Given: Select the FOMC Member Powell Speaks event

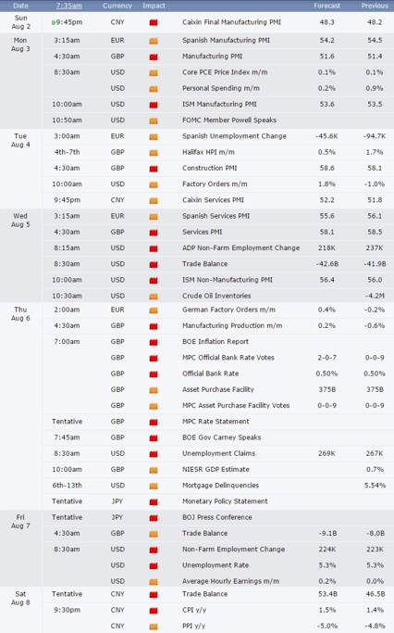Looking at the screenshot, I should click(x=229, y=120).
